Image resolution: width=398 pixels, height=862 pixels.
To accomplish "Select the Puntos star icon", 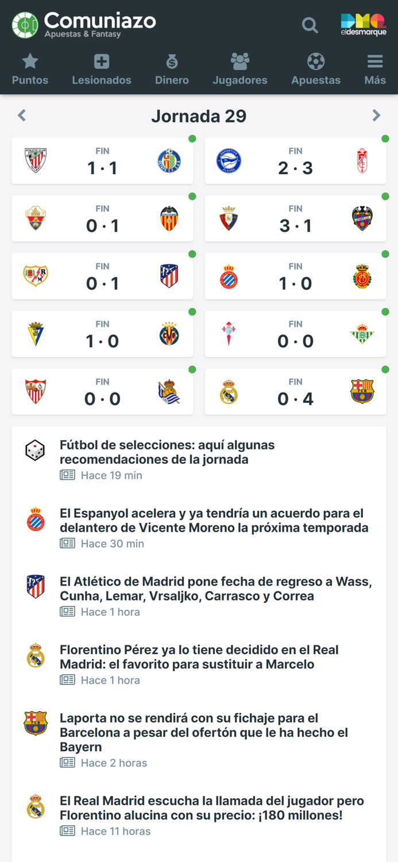I will point(30,61).
